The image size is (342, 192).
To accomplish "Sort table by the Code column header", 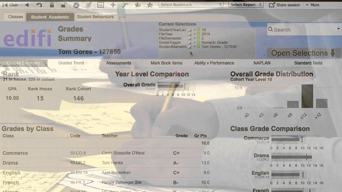I will [75, 136].
